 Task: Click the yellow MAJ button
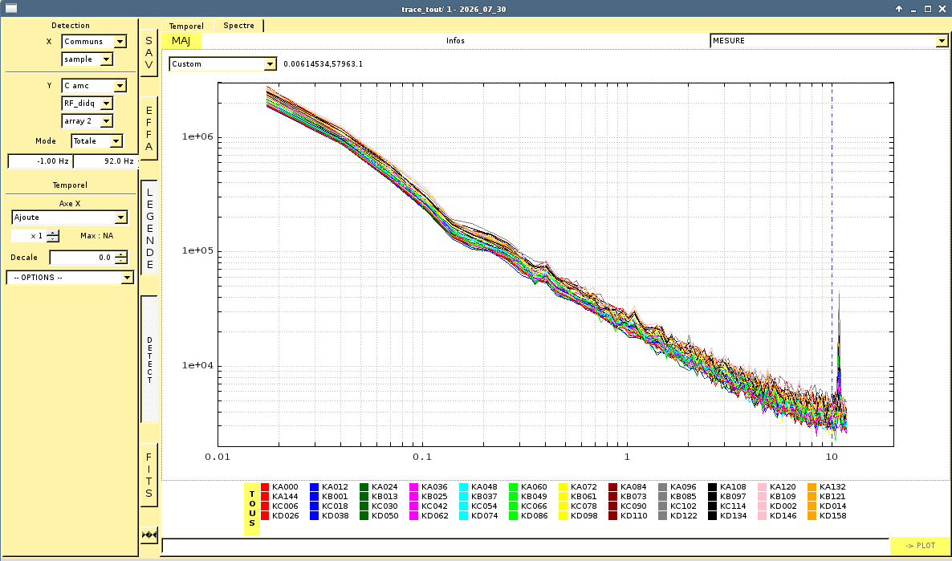181,41
